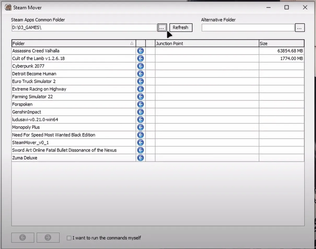
Task: Click the blue arrow icon for Assassins Creed Valhalla
Action: click(x=140, y=51)
